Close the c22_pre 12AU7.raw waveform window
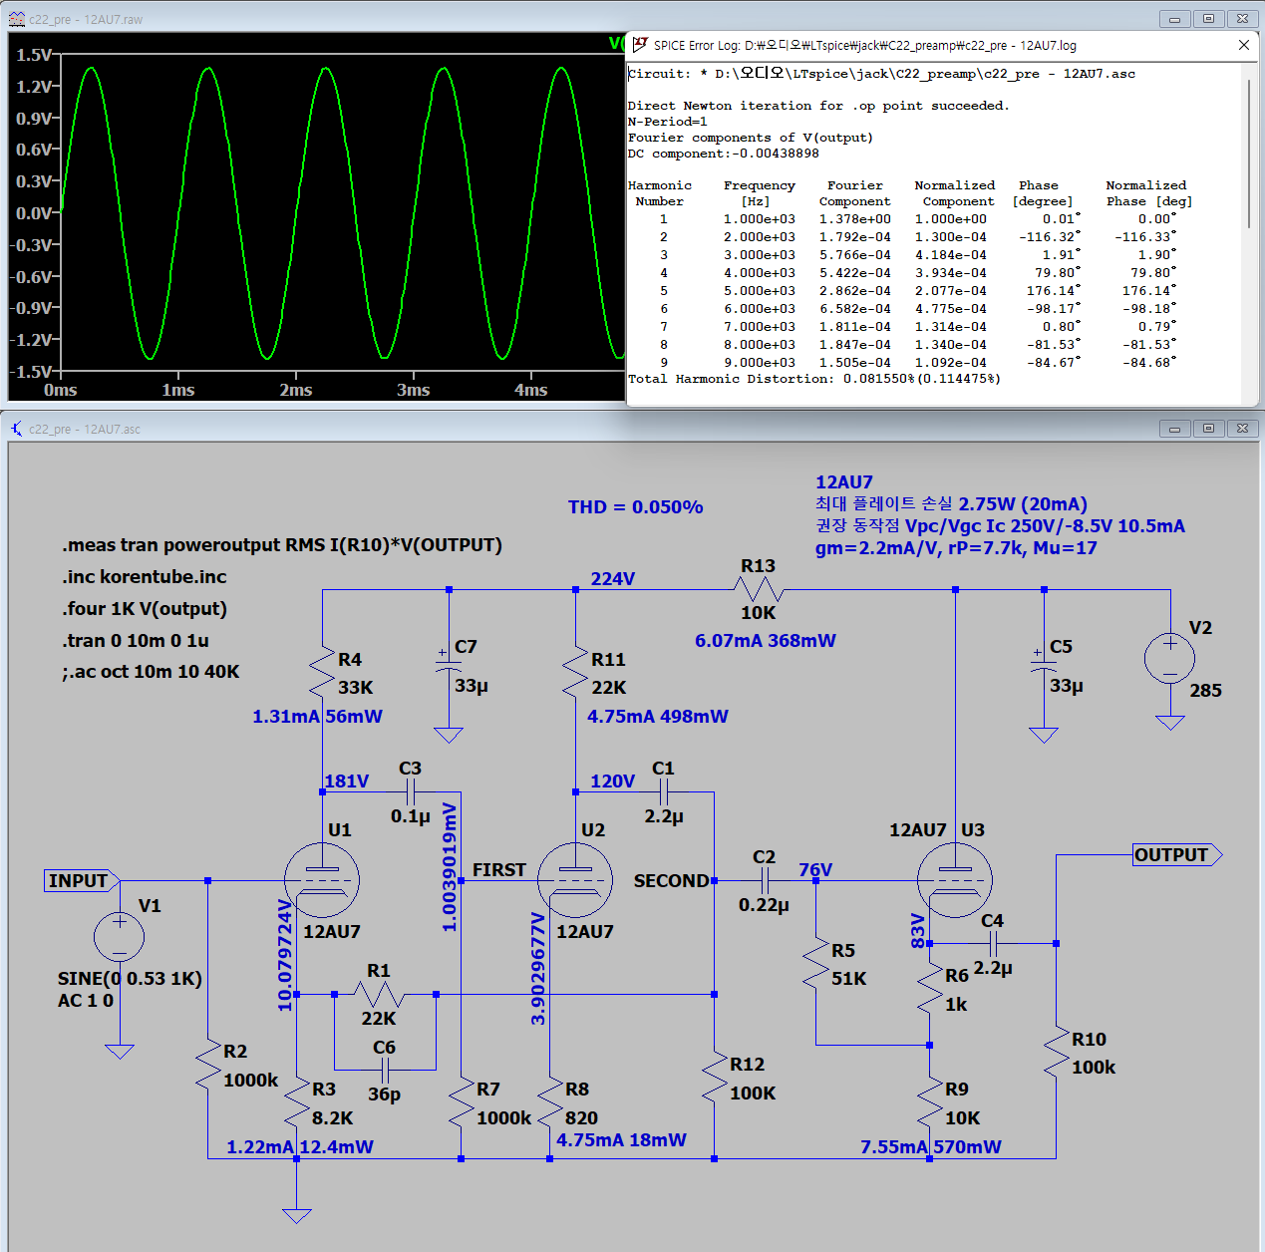 coord(1242,19)
